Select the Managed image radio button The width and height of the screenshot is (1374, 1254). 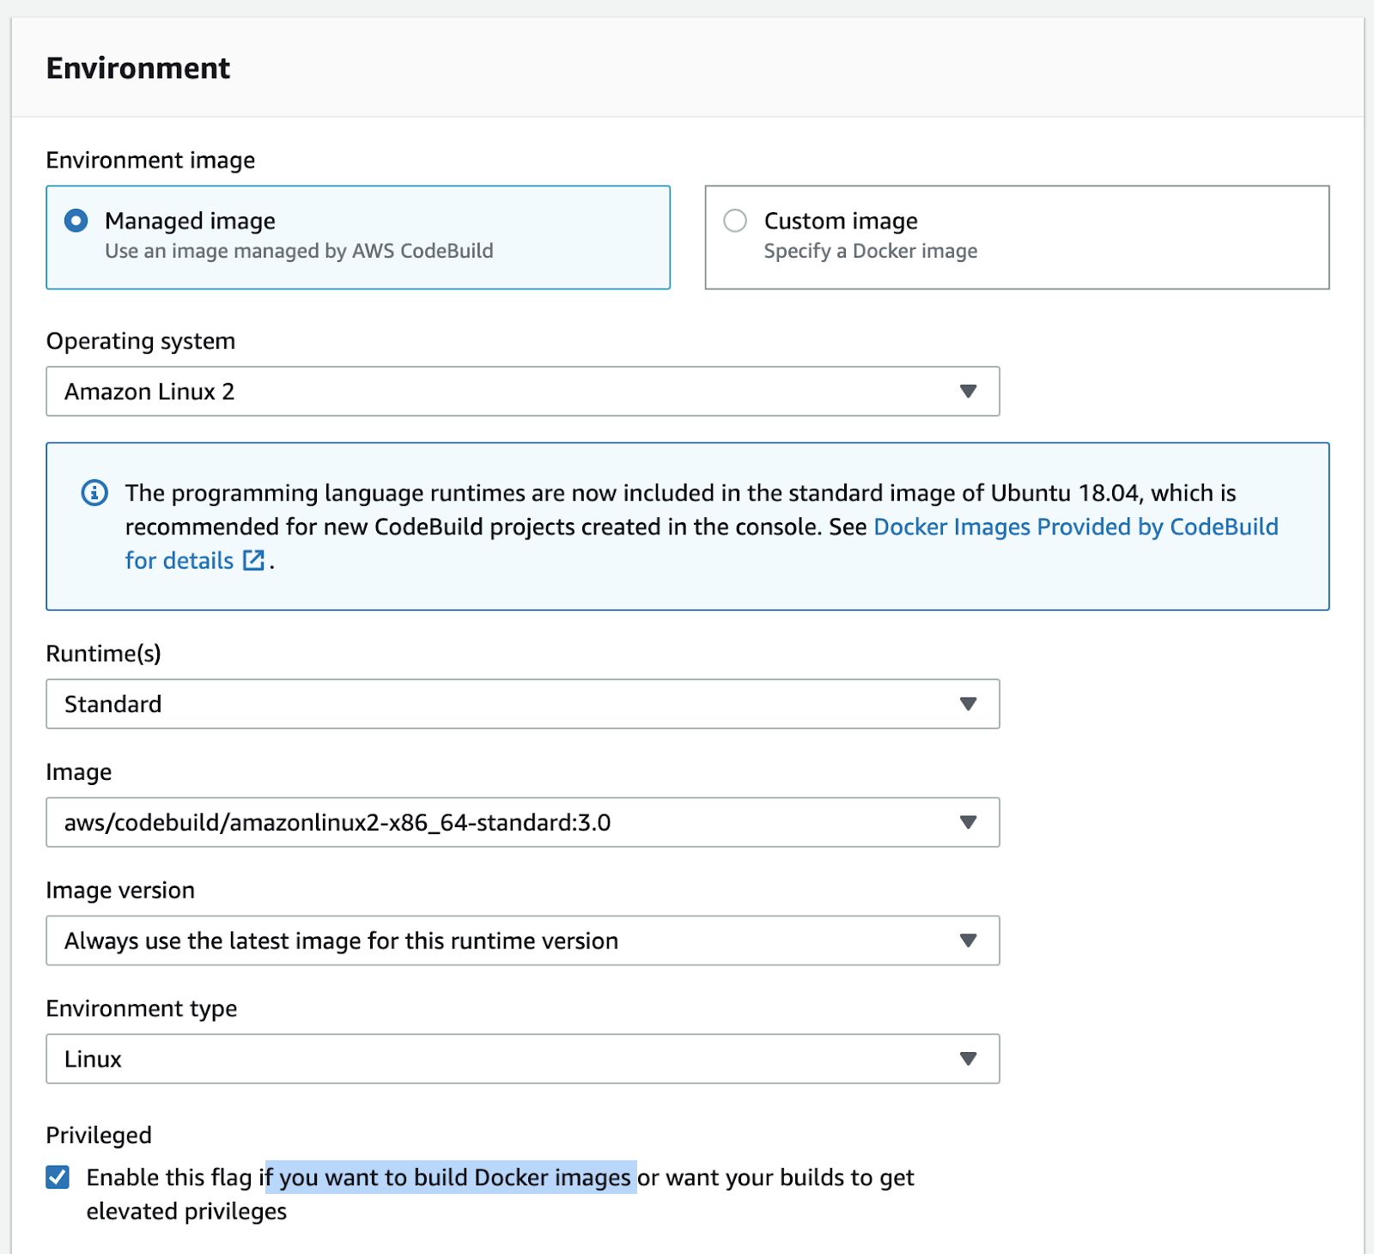click(x=76, y=221)
